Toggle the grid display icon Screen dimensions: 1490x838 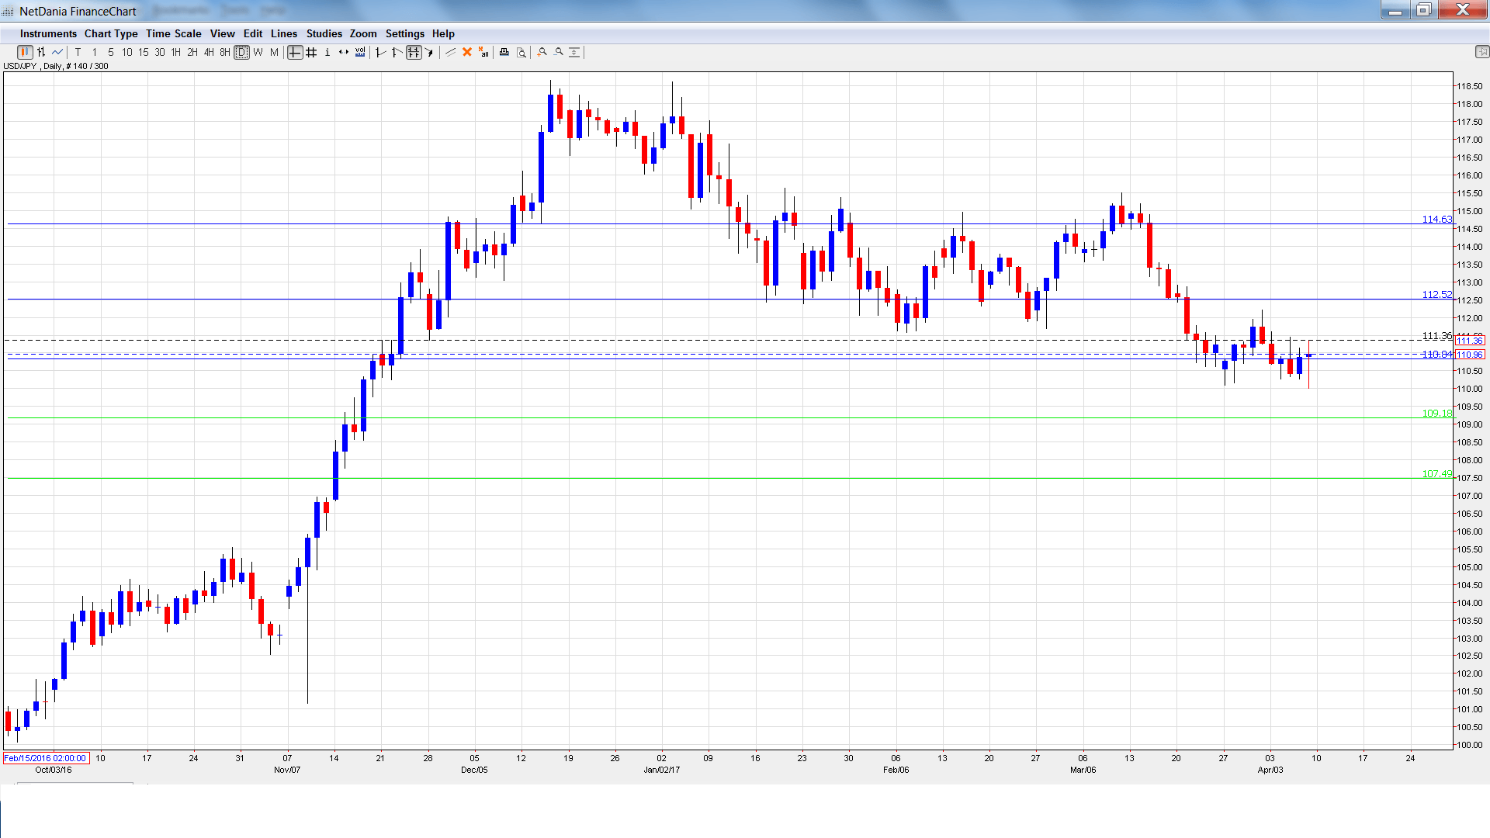[x=311, y=52]
